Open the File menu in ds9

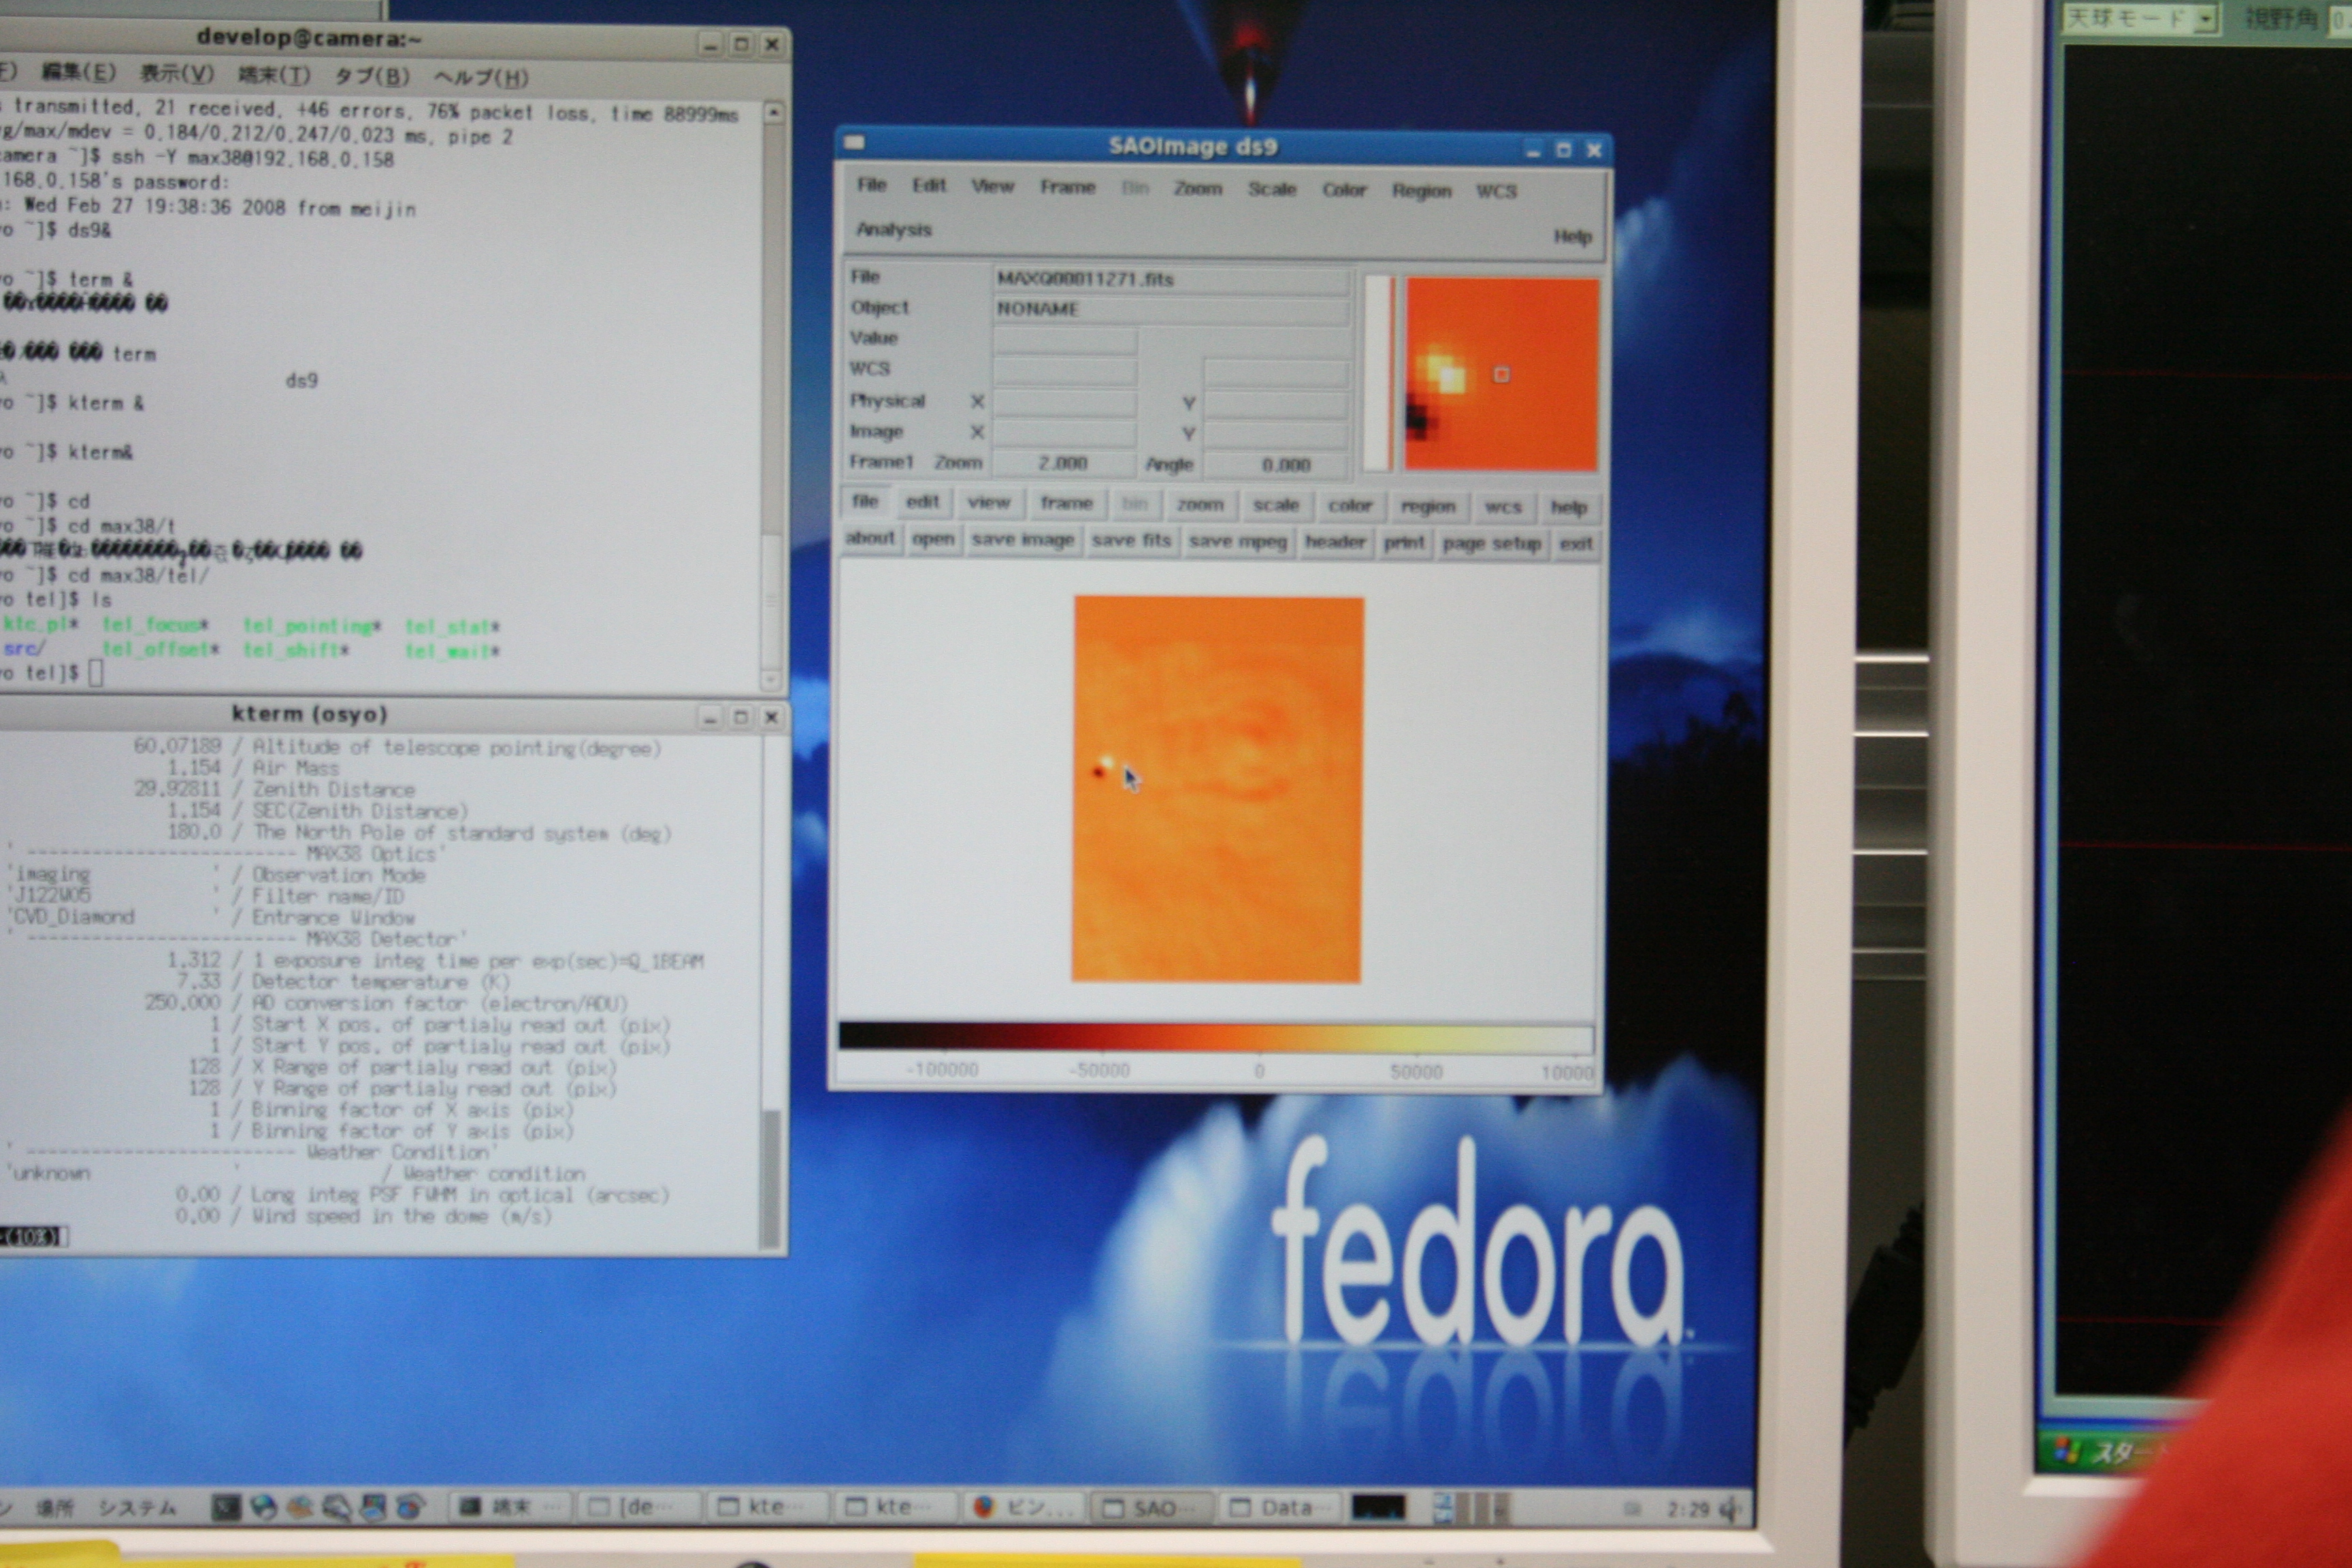[x=871, y=185]
